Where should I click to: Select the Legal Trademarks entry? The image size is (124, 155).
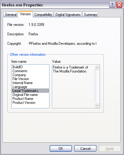point(30,91)
